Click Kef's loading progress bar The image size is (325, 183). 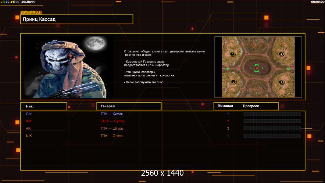click(272, 121)
